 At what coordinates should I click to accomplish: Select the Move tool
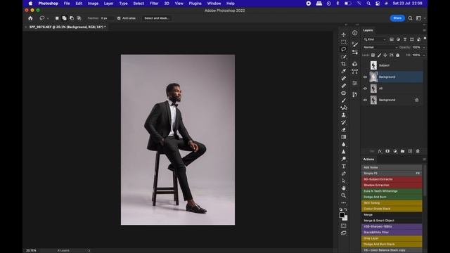click(344, 34)
